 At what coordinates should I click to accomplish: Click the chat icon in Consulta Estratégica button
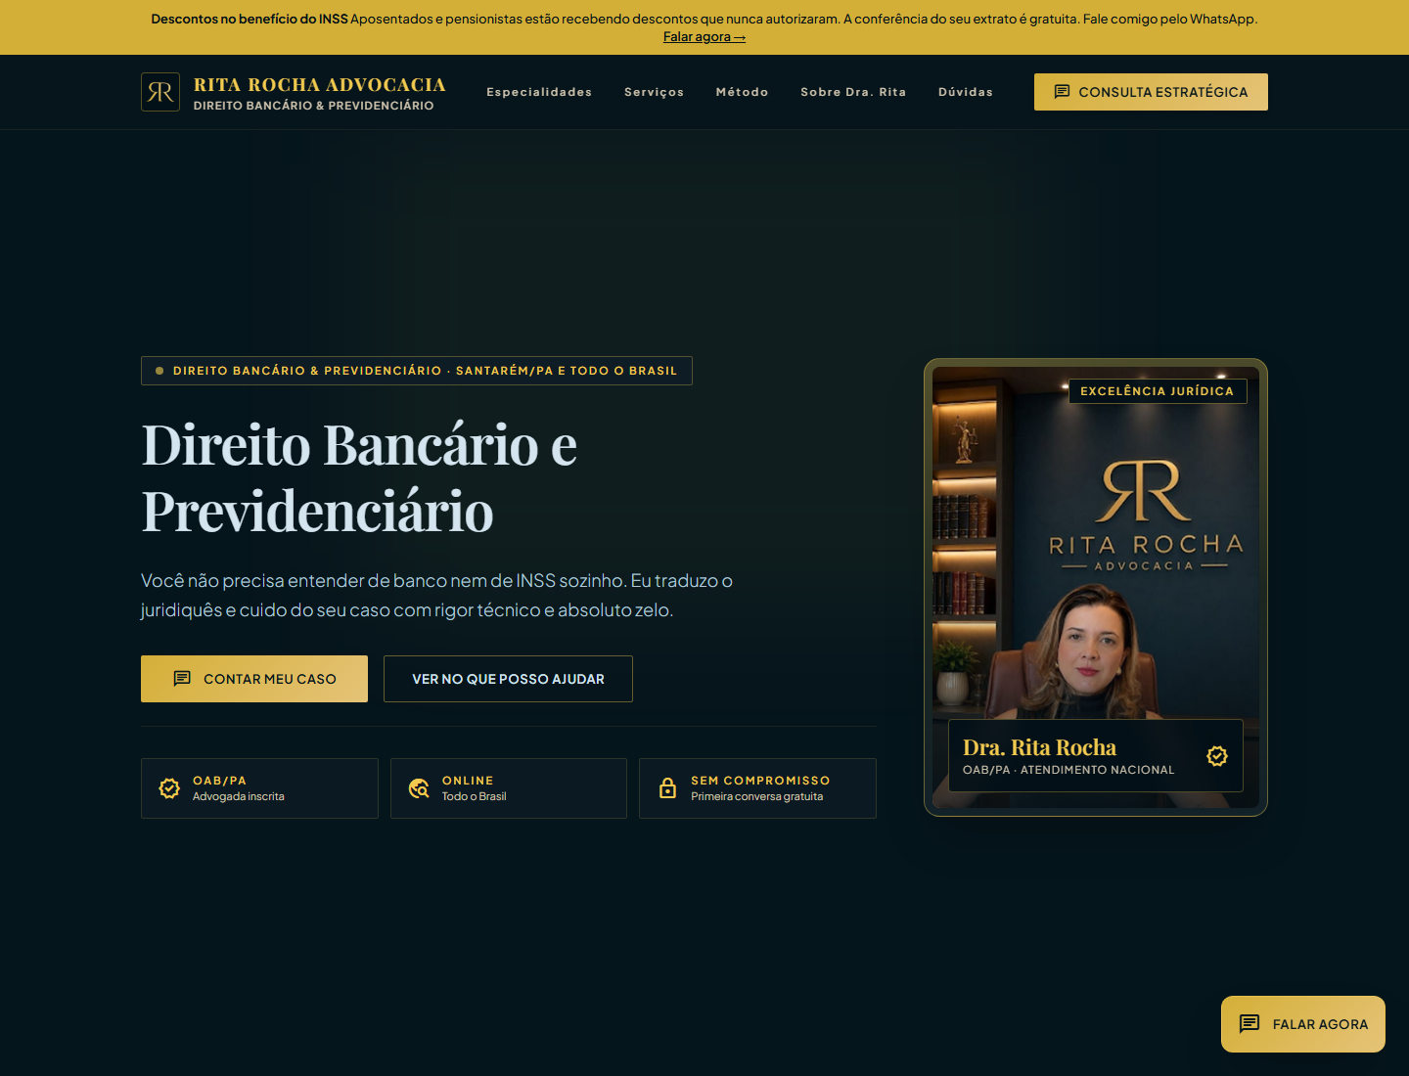point(1062,92)
